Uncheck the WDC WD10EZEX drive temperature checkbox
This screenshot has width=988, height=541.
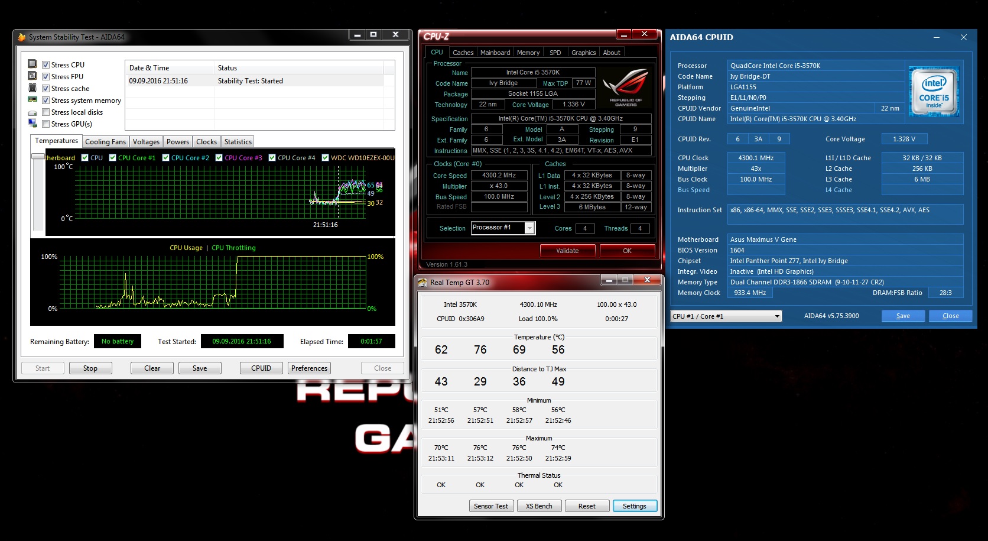click(325, 158)
